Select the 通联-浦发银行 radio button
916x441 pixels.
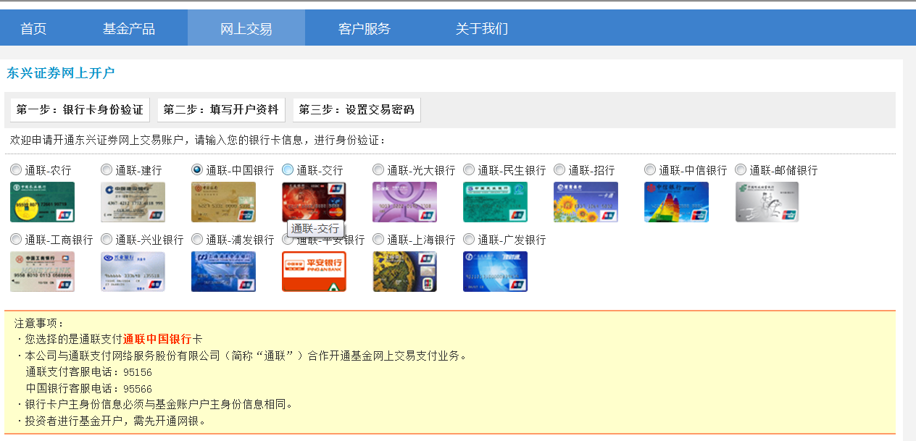(197, 239)
